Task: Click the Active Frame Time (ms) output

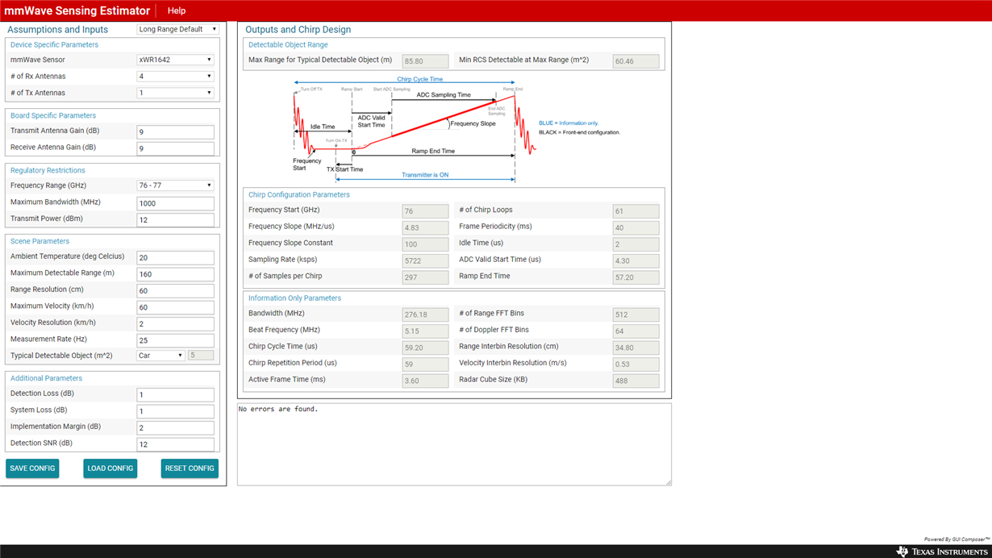Action: [x=425, y=381]
